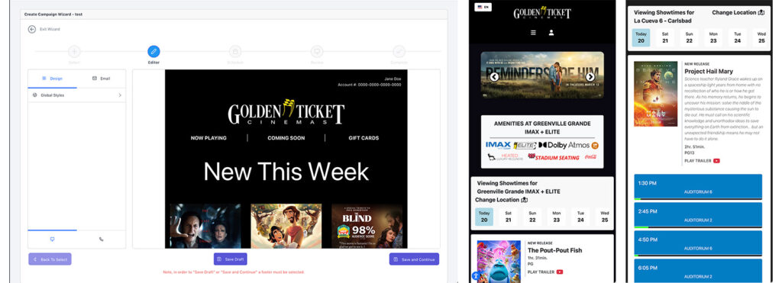Select Mon 23 in Greenville Grande showtimes
The image size is (782, 283).
point(557,217)
